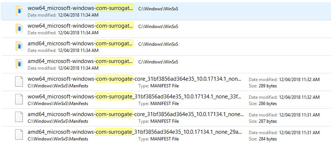Click Type MANIFEST File of amd64 surrogate-core row
Screen dimensions: 331x150
pyautogui.click(x=158, y=122)
